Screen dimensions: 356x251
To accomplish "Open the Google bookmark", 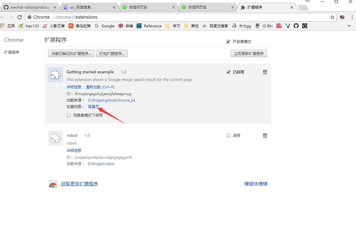I will [x=104, y=26].
